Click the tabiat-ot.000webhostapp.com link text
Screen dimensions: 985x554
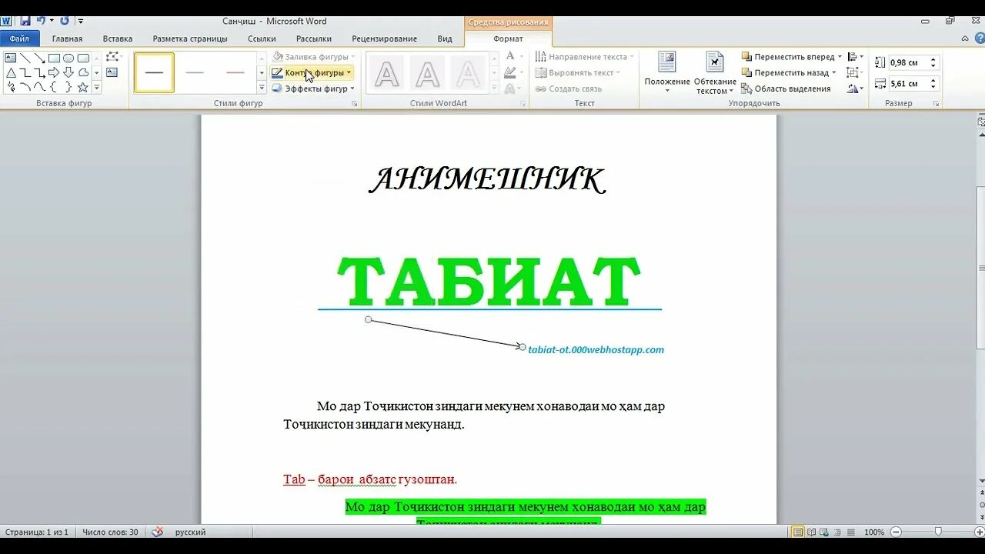tap(596, 349)
